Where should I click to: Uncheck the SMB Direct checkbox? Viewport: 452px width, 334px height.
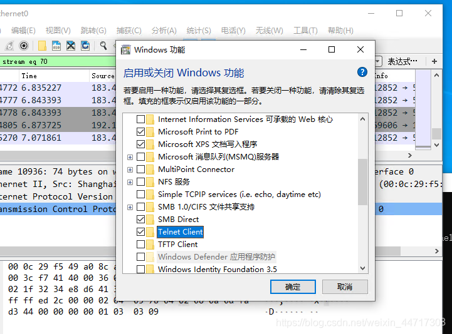pyautogui.click(x=140, y=220)
